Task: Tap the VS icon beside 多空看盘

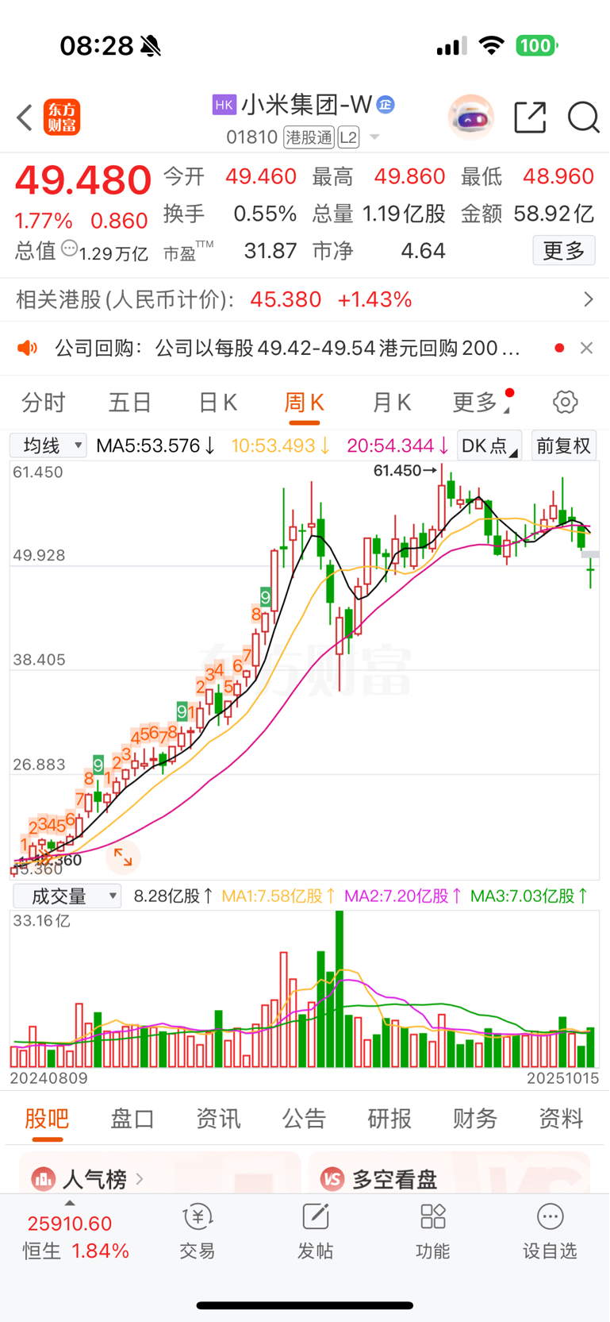Action: (x=332, y=1179)
